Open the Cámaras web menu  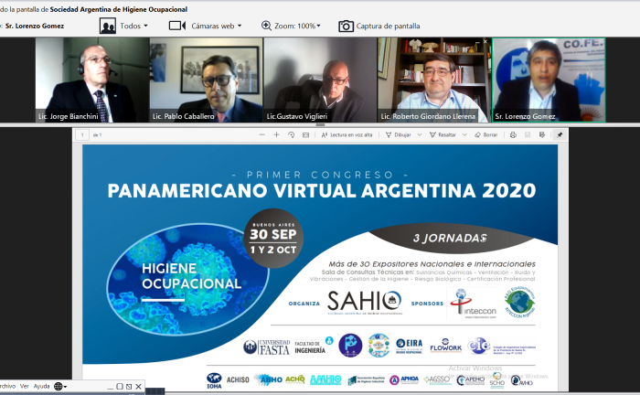[x=206, y=27]
